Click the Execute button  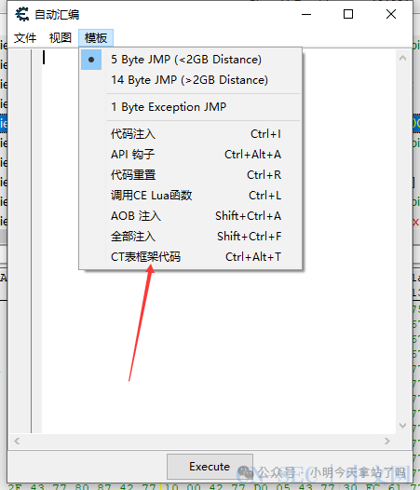coord(210,467)
